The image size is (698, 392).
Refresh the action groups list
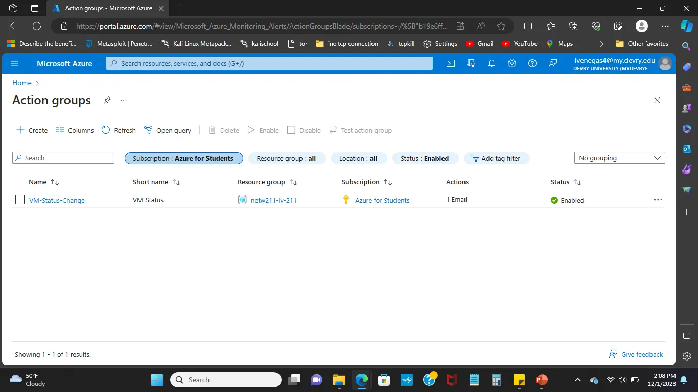pyautogui.click(x=119, y=130)
